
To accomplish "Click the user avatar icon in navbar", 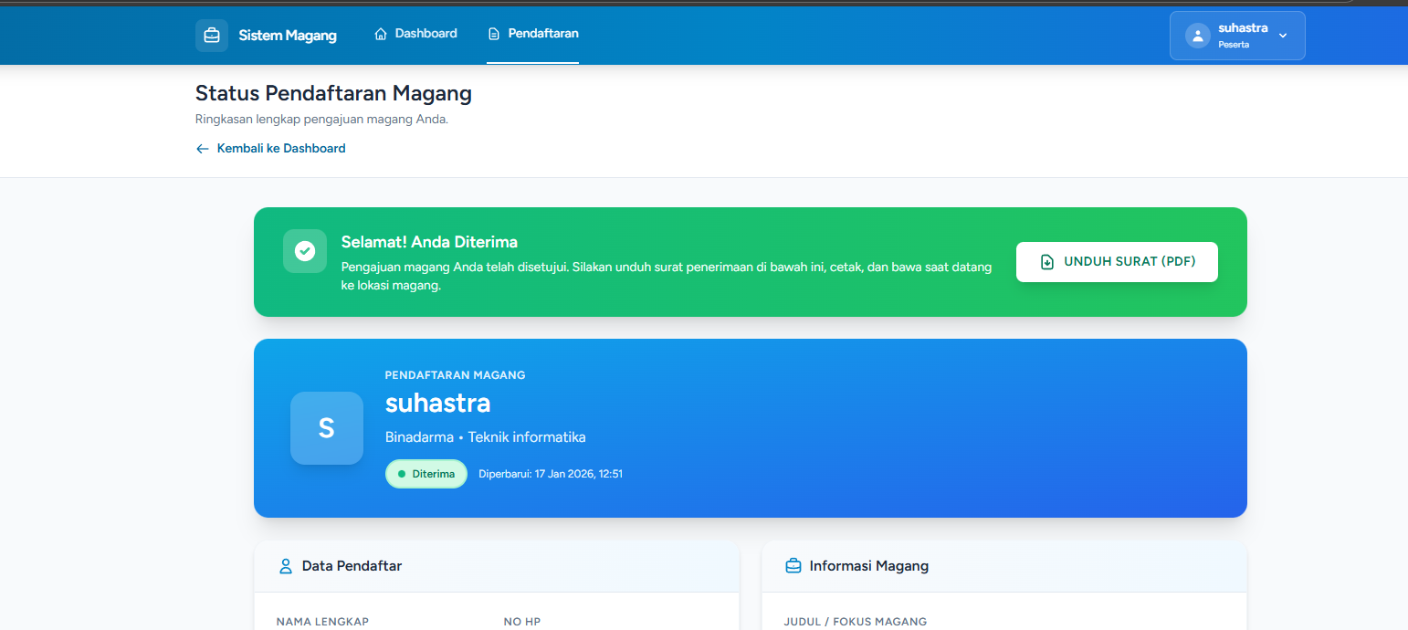I will tap(1197, 36).
